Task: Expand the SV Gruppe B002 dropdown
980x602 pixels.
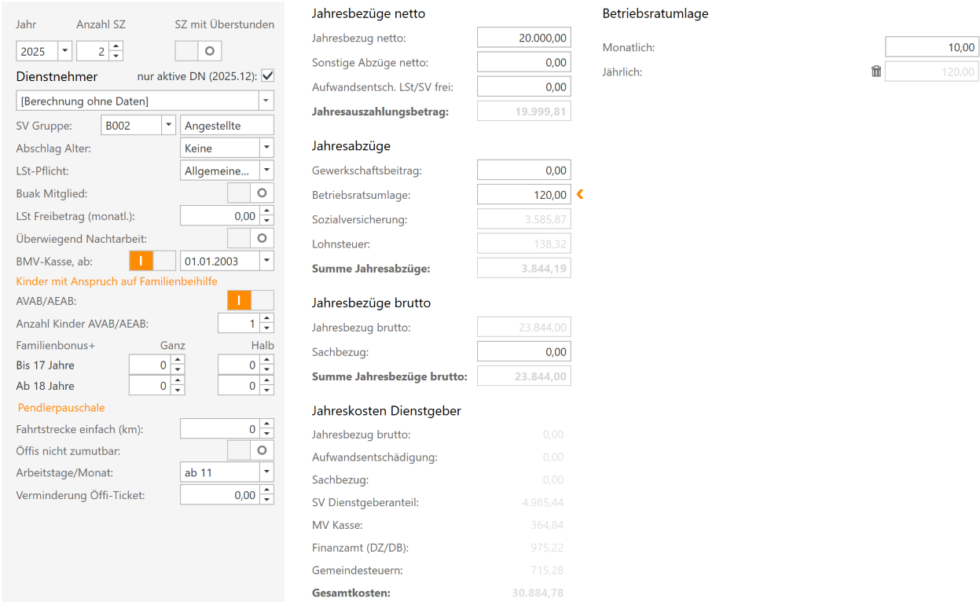Action: (167, 124)
